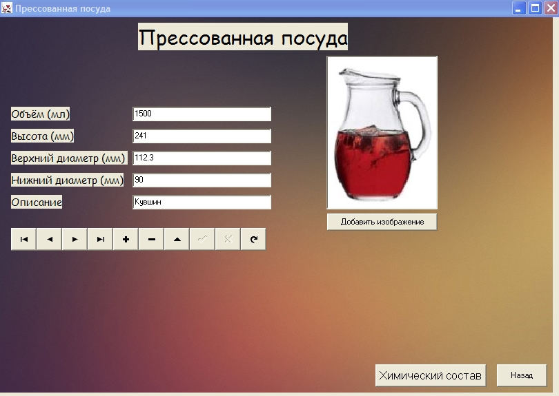Image resolution: width=559 pixels, height=396 pixels.
Task: Maximize the Прессованная посуда window
Action: click(x=535, y=8)
